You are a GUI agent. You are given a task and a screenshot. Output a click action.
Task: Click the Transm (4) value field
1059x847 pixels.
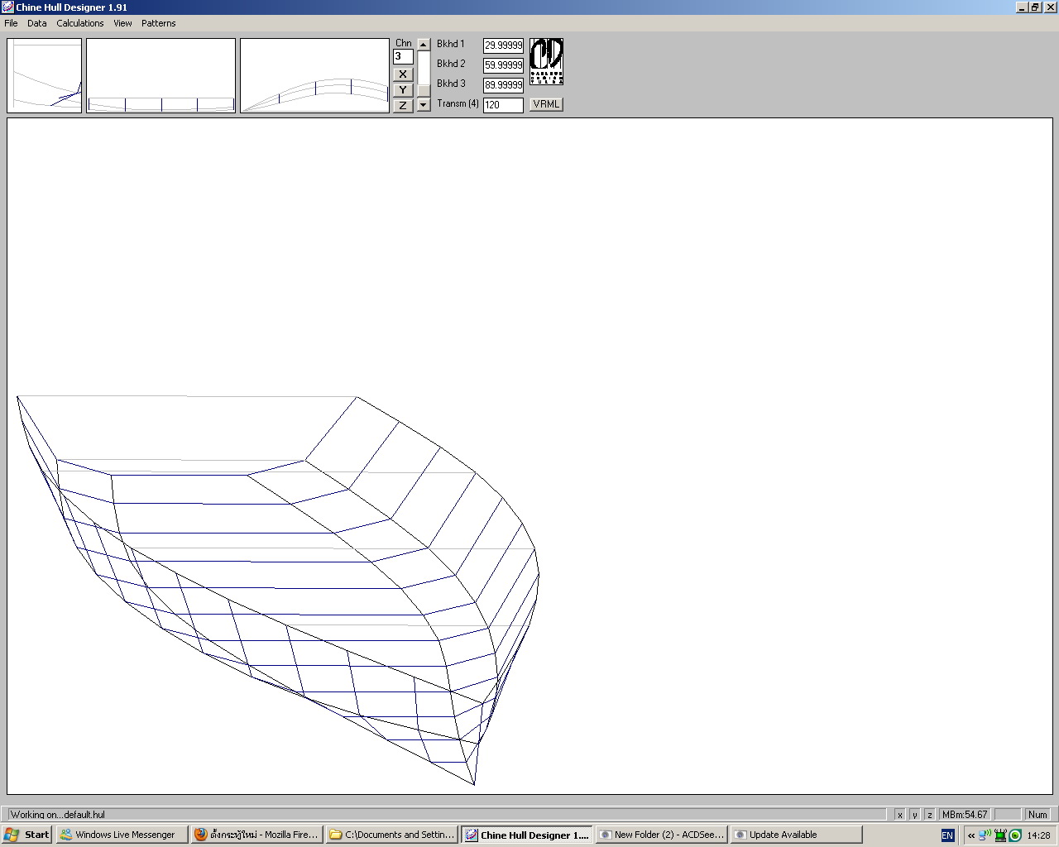(x=503, y=105)
